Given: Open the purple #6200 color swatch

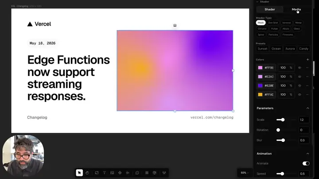Looking at the screenshot, I should pyautogui.click(x=260, y=85).
